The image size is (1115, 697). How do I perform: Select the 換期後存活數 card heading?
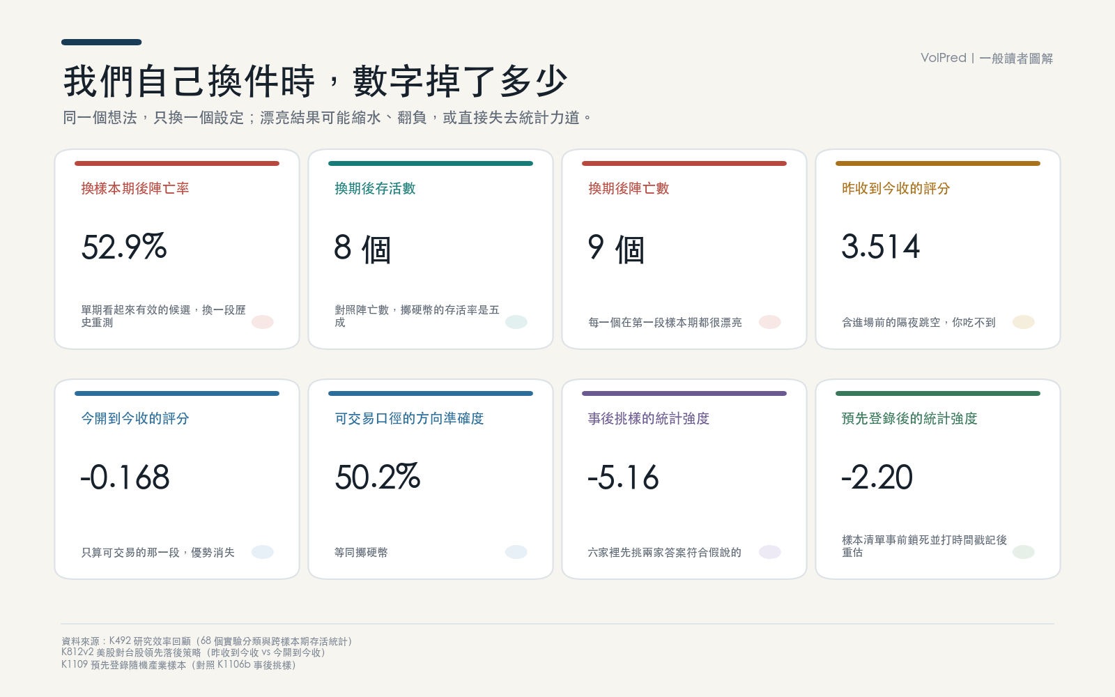point(375,188)
